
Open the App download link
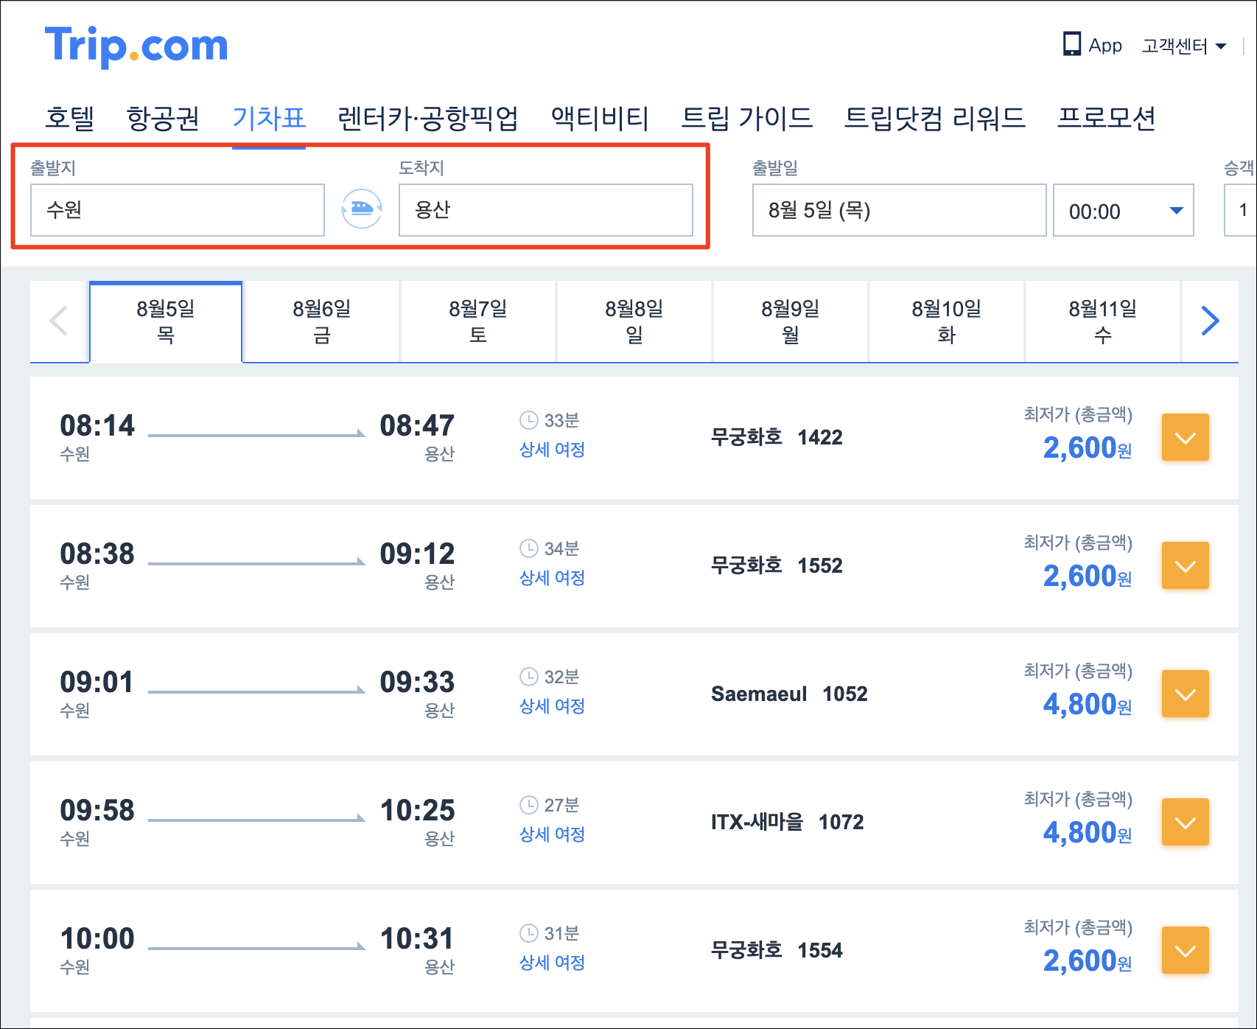point(1092,45)
